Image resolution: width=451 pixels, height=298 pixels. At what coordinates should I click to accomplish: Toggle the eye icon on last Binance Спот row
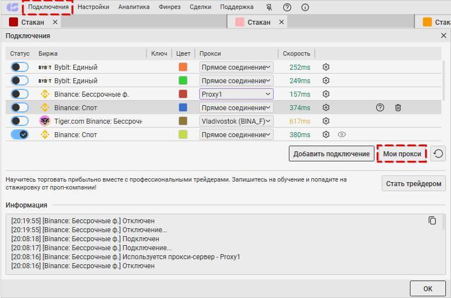[341, 134]
